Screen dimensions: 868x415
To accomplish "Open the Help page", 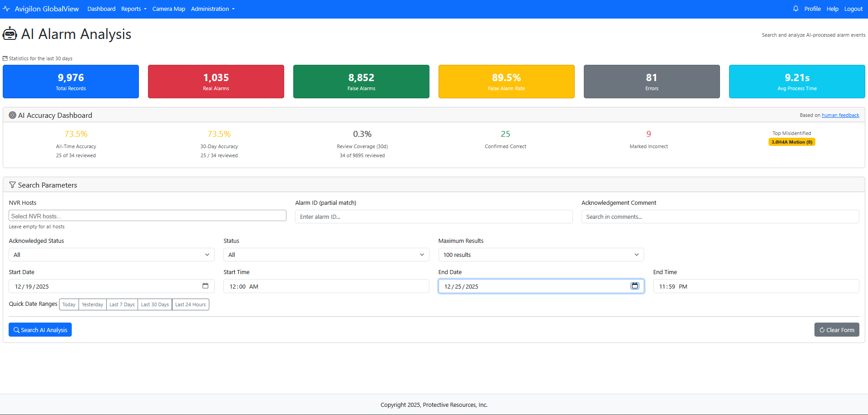I will point(833,9).
